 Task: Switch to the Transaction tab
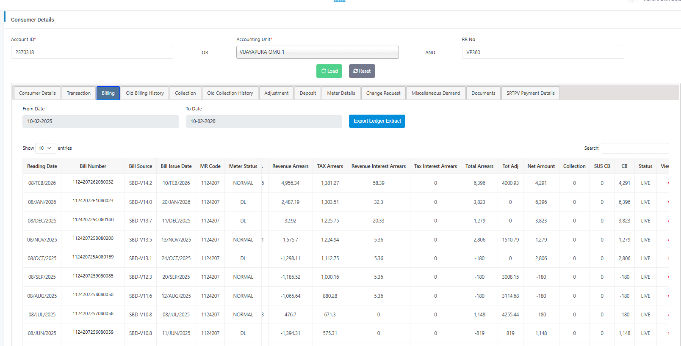pyautogui.click(x=78, y=93)
